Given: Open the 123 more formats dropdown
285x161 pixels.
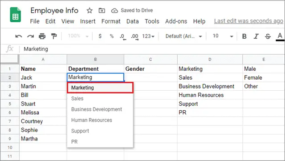Looking at the screenshot, I should 148,36.
